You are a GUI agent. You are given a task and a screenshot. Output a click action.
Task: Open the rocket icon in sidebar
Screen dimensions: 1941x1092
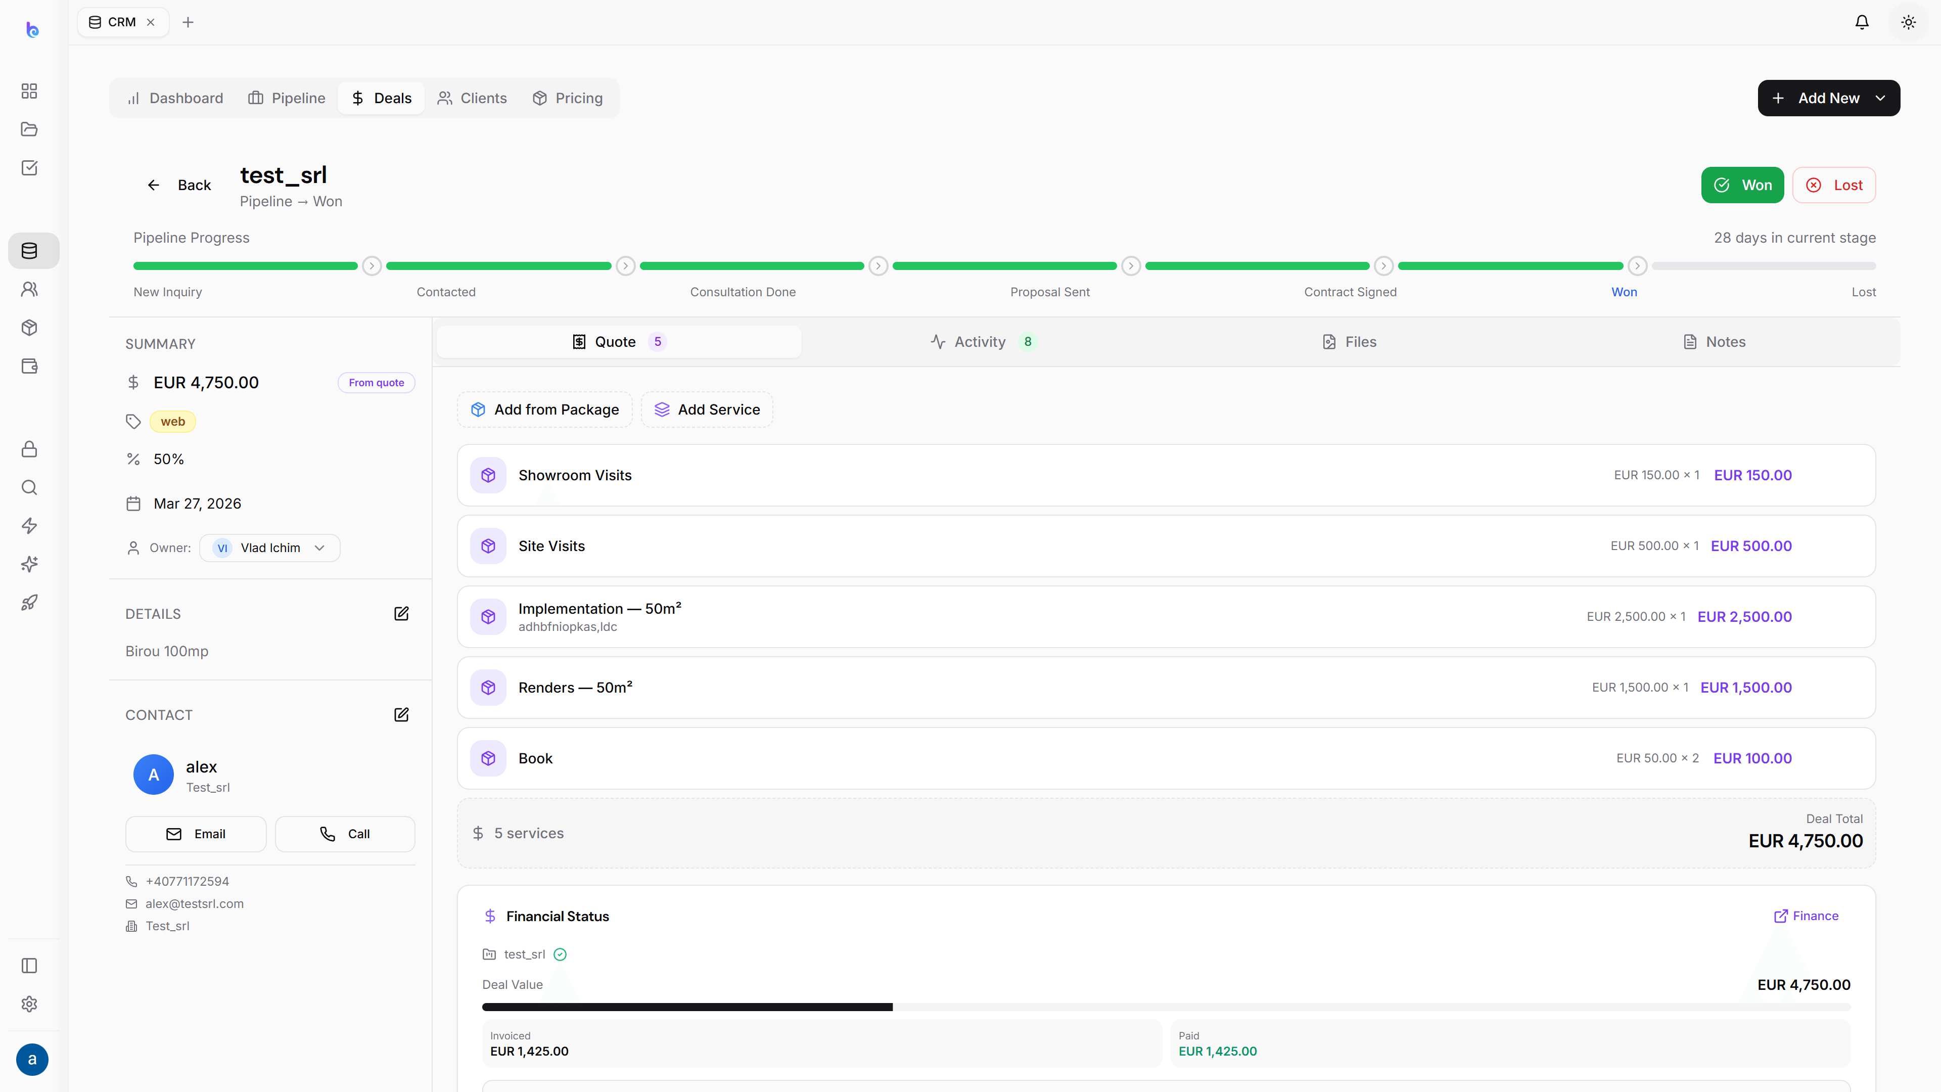29,603
